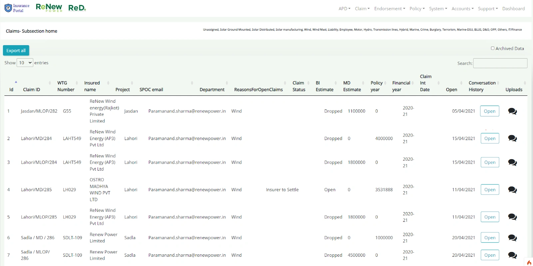Click the BI Estimate value 4500000
The width and height of the screenshot is (533, 266).
[x=356, y=255]
